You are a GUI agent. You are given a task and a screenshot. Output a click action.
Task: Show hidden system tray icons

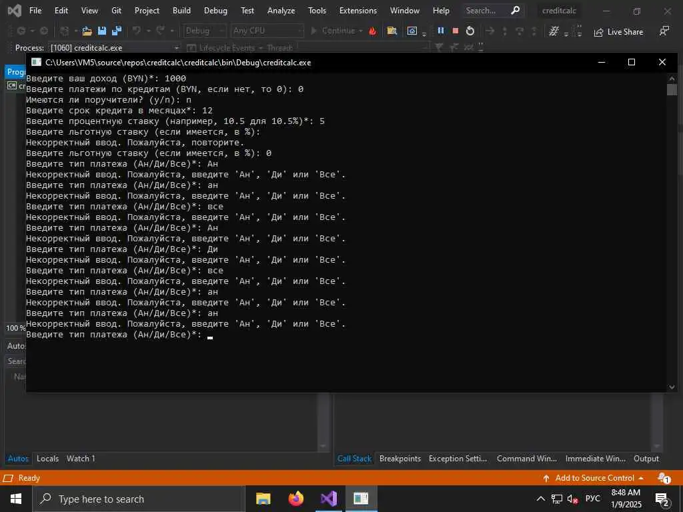[540, 499]
